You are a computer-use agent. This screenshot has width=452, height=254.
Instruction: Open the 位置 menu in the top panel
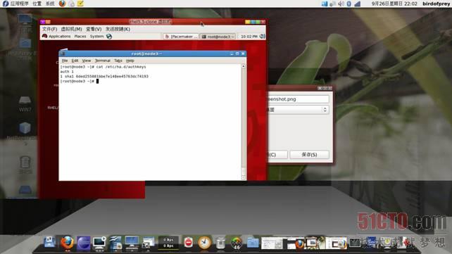pos(37,4)
